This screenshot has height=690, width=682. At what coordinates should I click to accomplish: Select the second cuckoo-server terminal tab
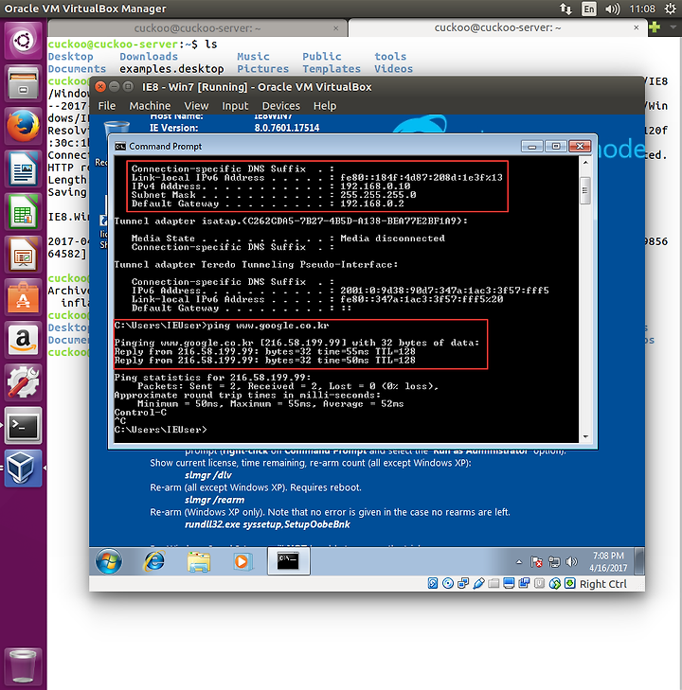tap(497, 27)
